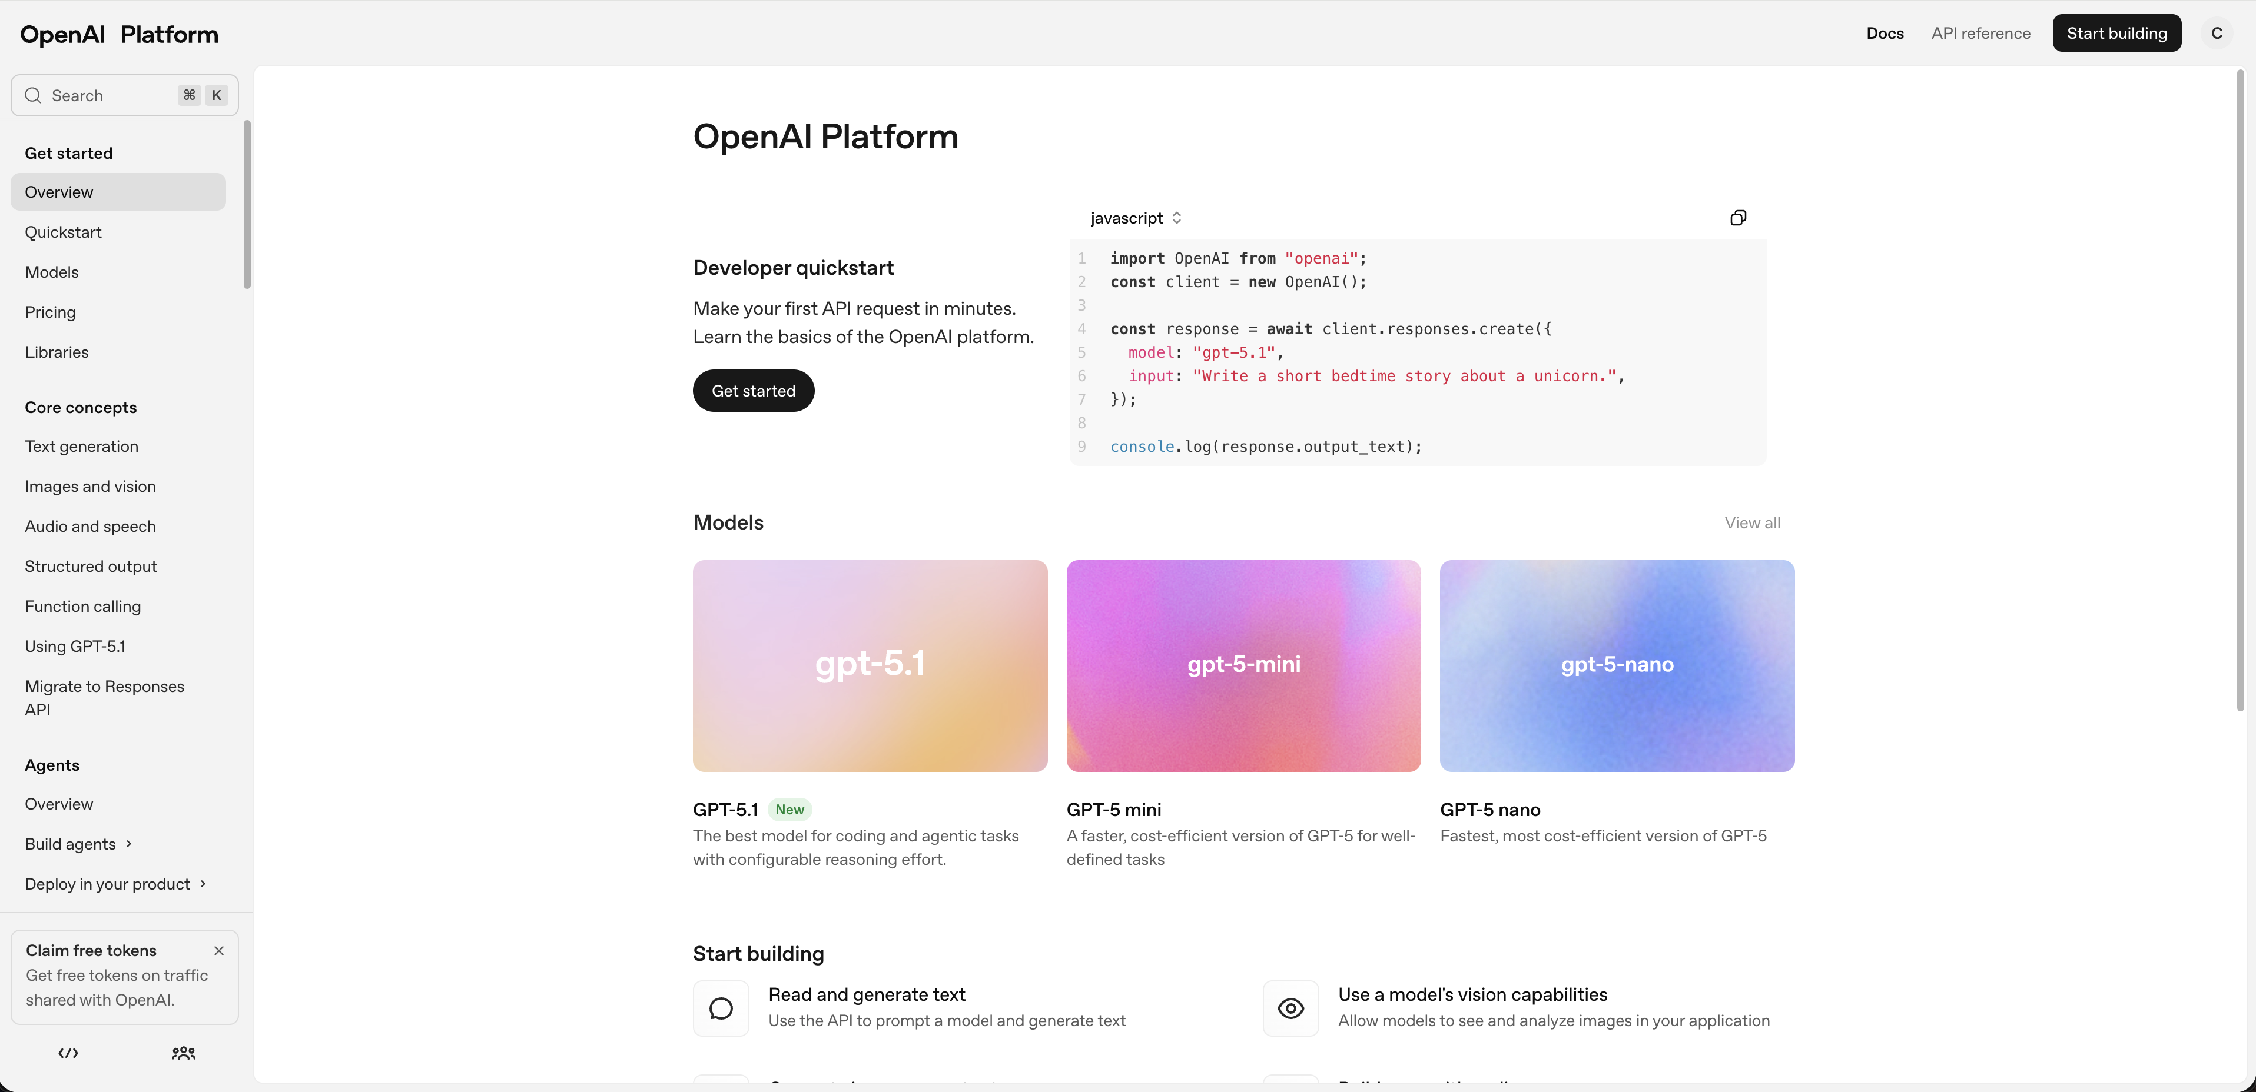The height and width of the screenshot is (1092, 2256).
Task: Open the Read and generate text chat icon
Action: pos(721,1008)
